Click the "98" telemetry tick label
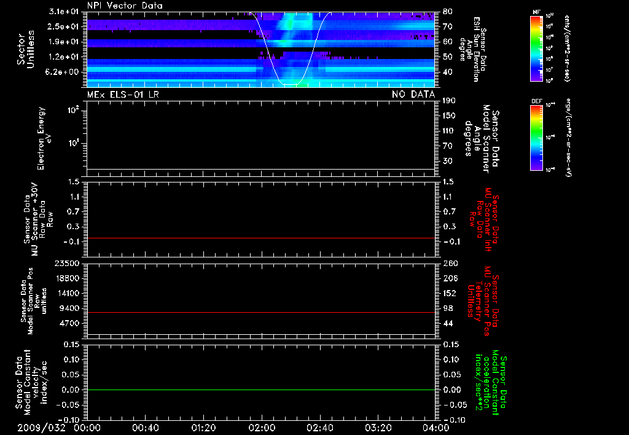Viewport: 629px width, 435px height. [x=448, y=308]
